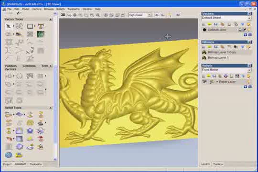Click the yellow new layer icon in Bitmaps panel
258x172 pixels.
point(209,47)
